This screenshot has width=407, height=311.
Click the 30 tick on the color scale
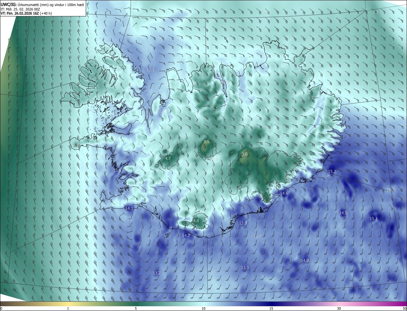pyautogui.click(x=339, y=308)
